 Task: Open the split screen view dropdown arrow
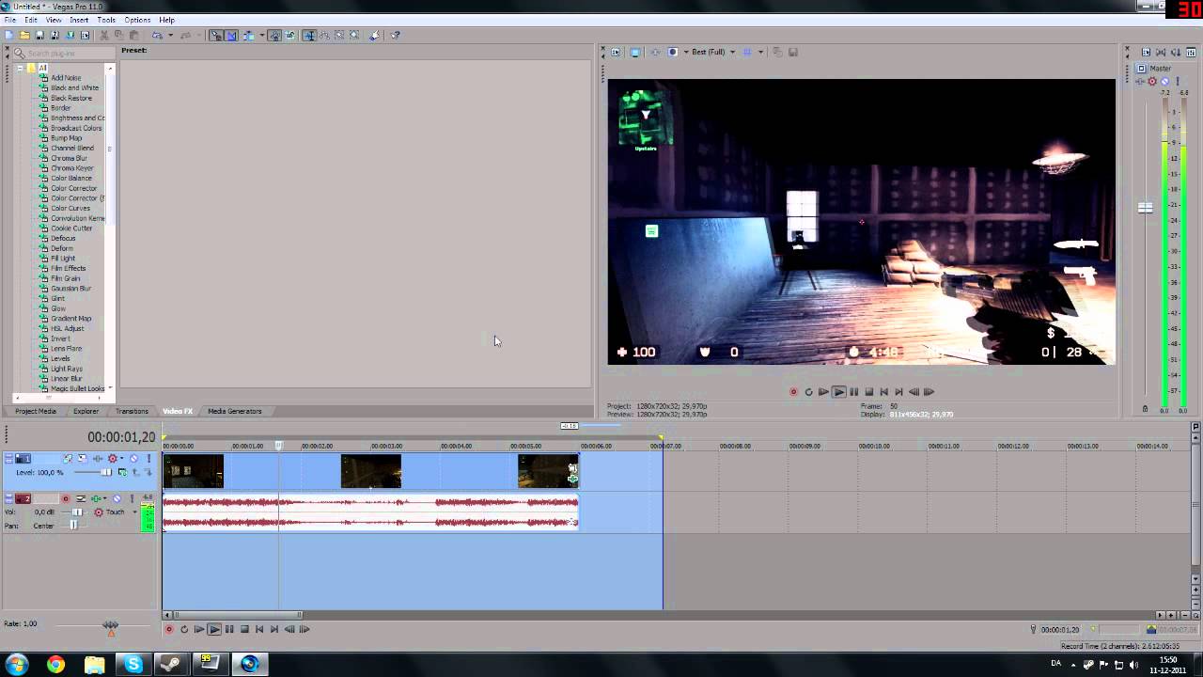[x=686, y=52]
